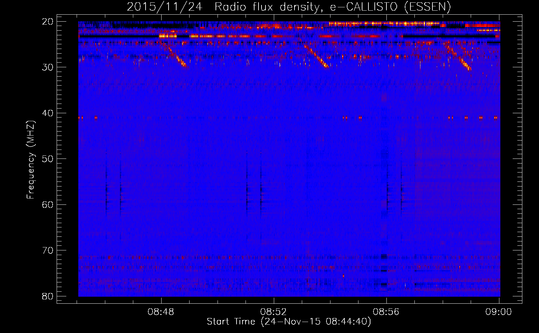
Task: Click the 40 frequency tick label
Action: [48, 113]
